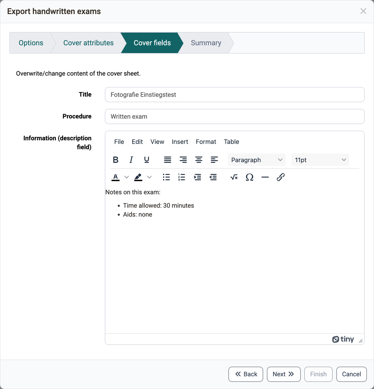Insert a numbered list
This screenshot has width=374, height=389.
coord(181,177)
